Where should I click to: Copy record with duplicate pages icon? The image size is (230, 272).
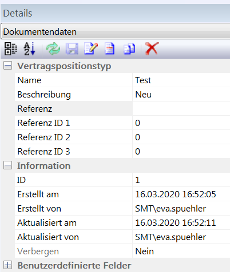coord(129,49)
